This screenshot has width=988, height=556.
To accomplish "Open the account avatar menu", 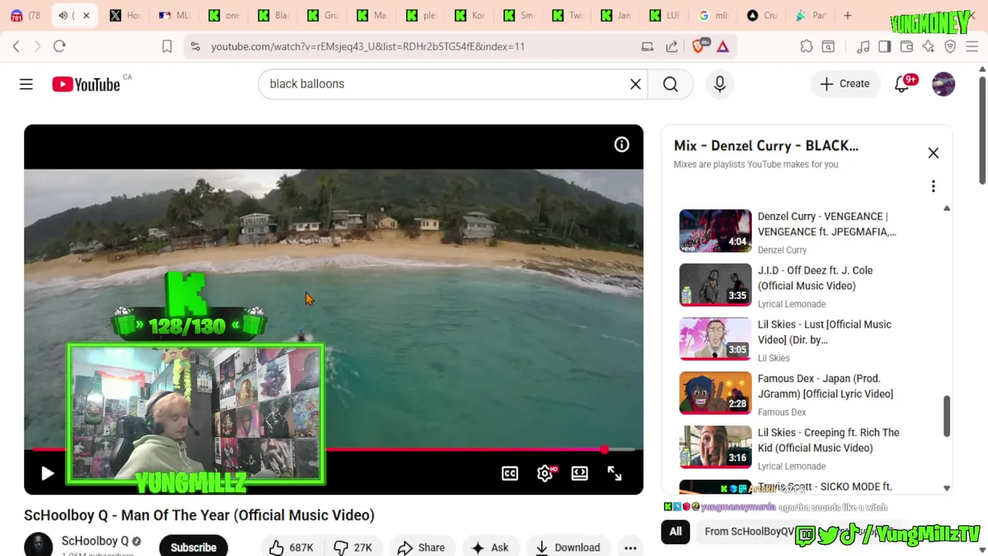I will click(x=943, y=84).
